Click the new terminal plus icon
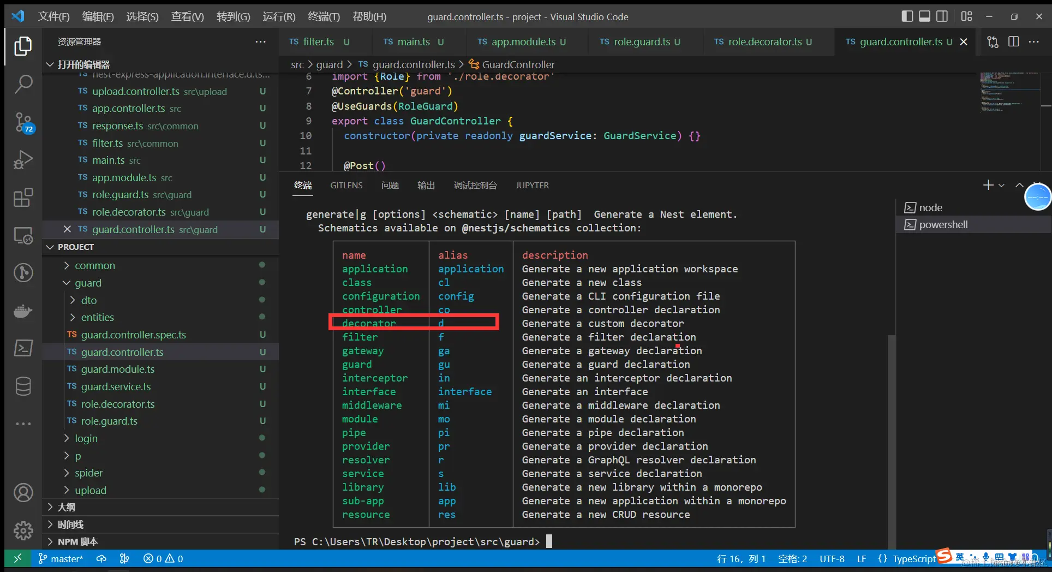Viewport: 1052px width, 572px height. coord(988,186)
